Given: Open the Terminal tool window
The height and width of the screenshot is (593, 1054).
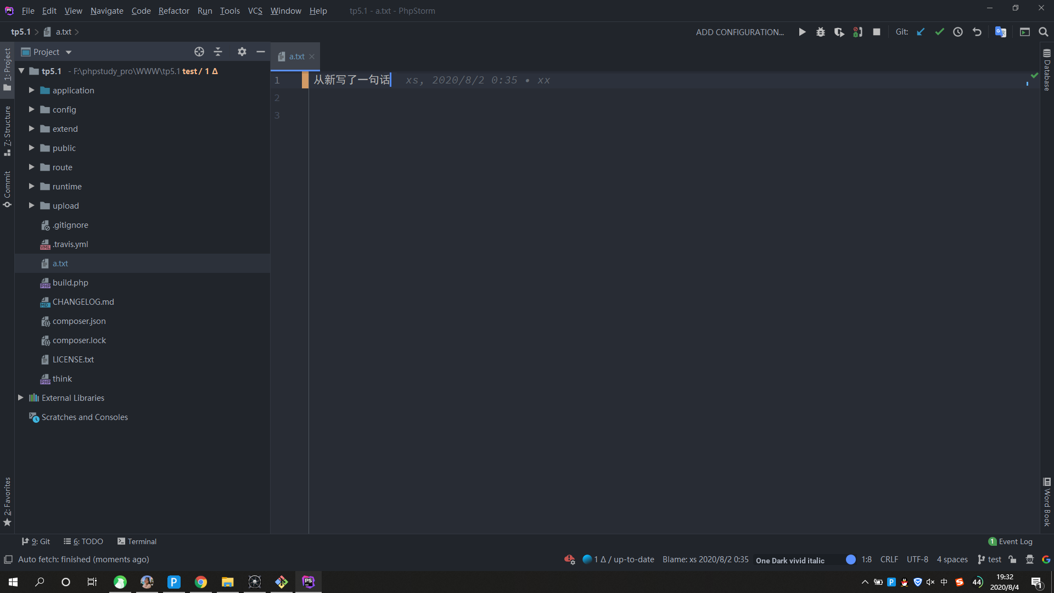Looking at the screenshot, I should click(x=137, y=541).
